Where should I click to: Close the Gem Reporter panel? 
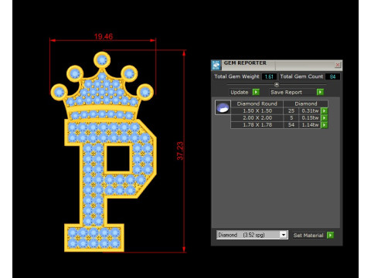click(338, 65)
